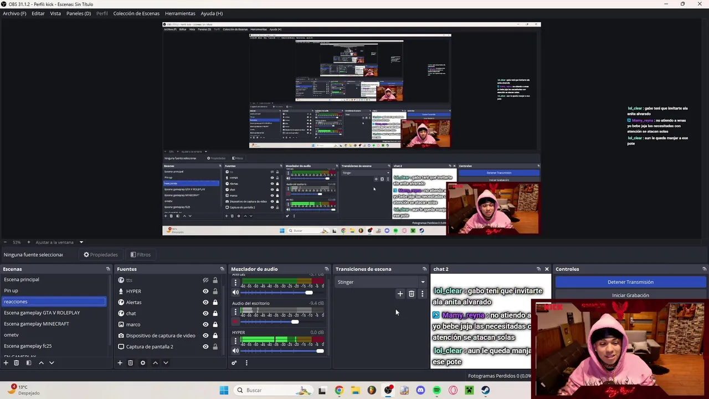Open source properties gear in Fuentes toolbar
This screenshot has height=399, width=709.
tap(142, 362)
